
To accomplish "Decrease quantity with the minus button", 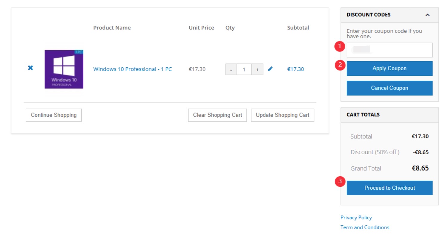I will (x=231, y=69).
